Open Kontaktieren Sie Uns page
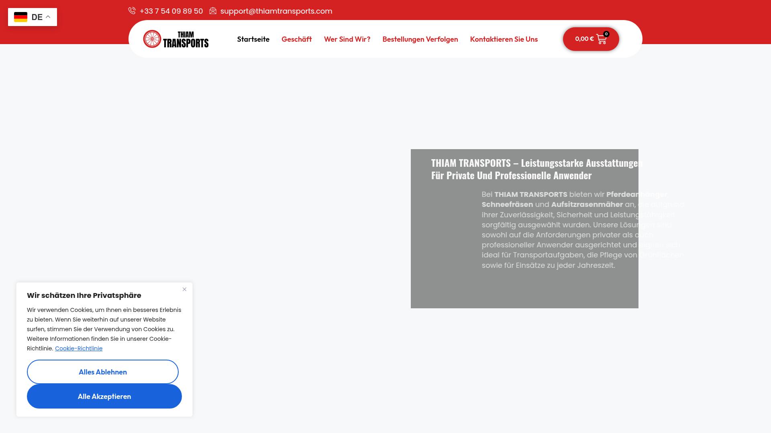 [x=504, y=39]
